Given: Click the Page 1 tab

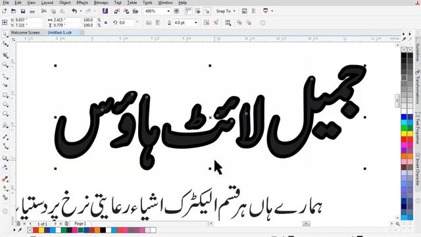Looking at the screenshot, I should point(80,224).
